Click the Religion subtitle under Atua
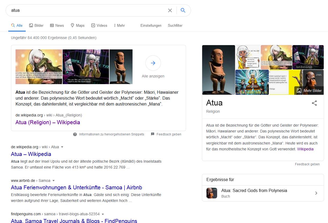Screen dimensions: 328x223 coord(213,111)
